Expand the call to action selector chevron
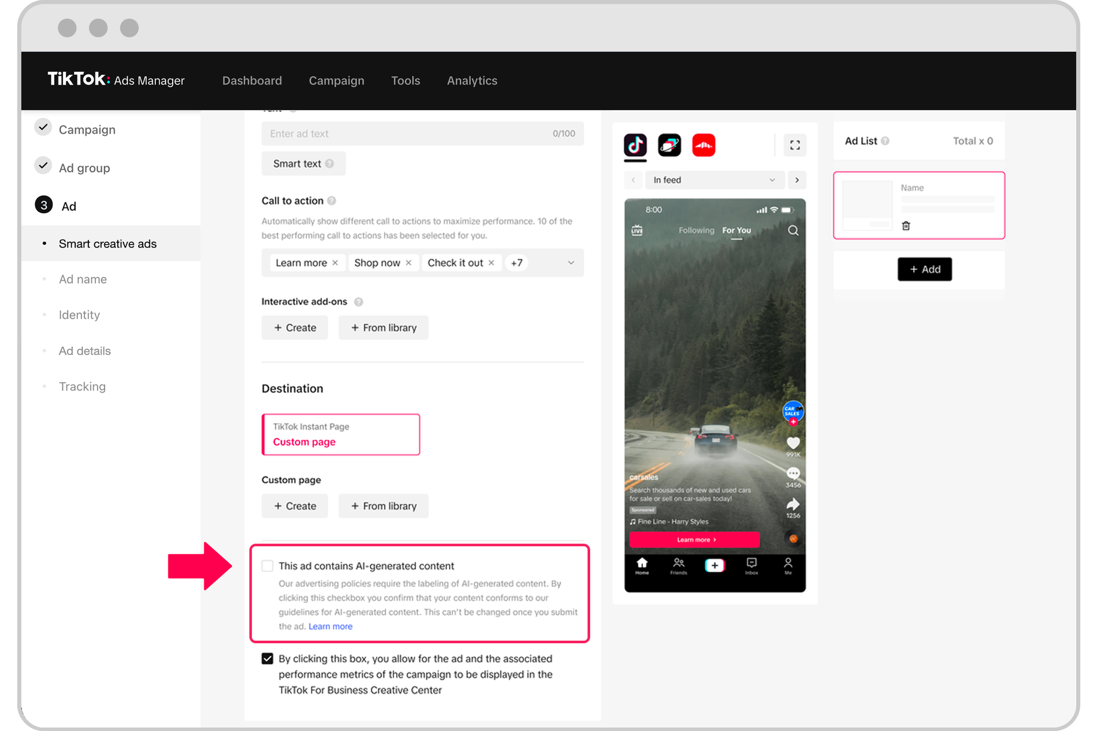This screenshot has height=731, width=1097. coord(571,263)
